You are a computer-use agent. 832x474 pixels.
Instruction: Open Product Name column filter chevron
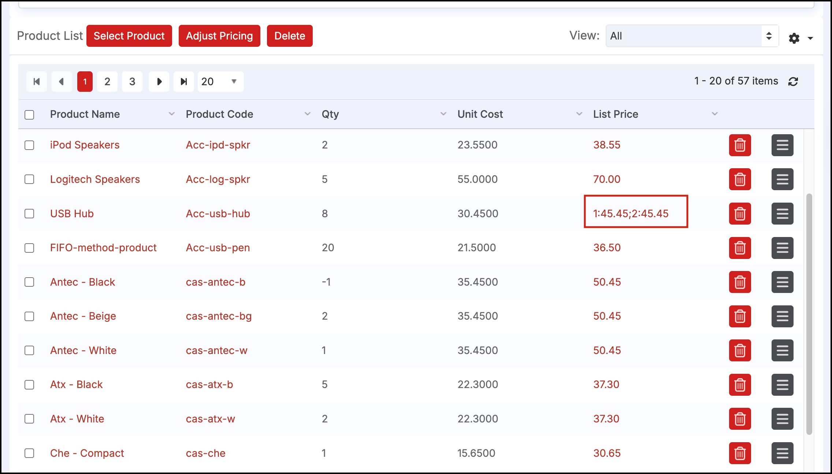171,114
